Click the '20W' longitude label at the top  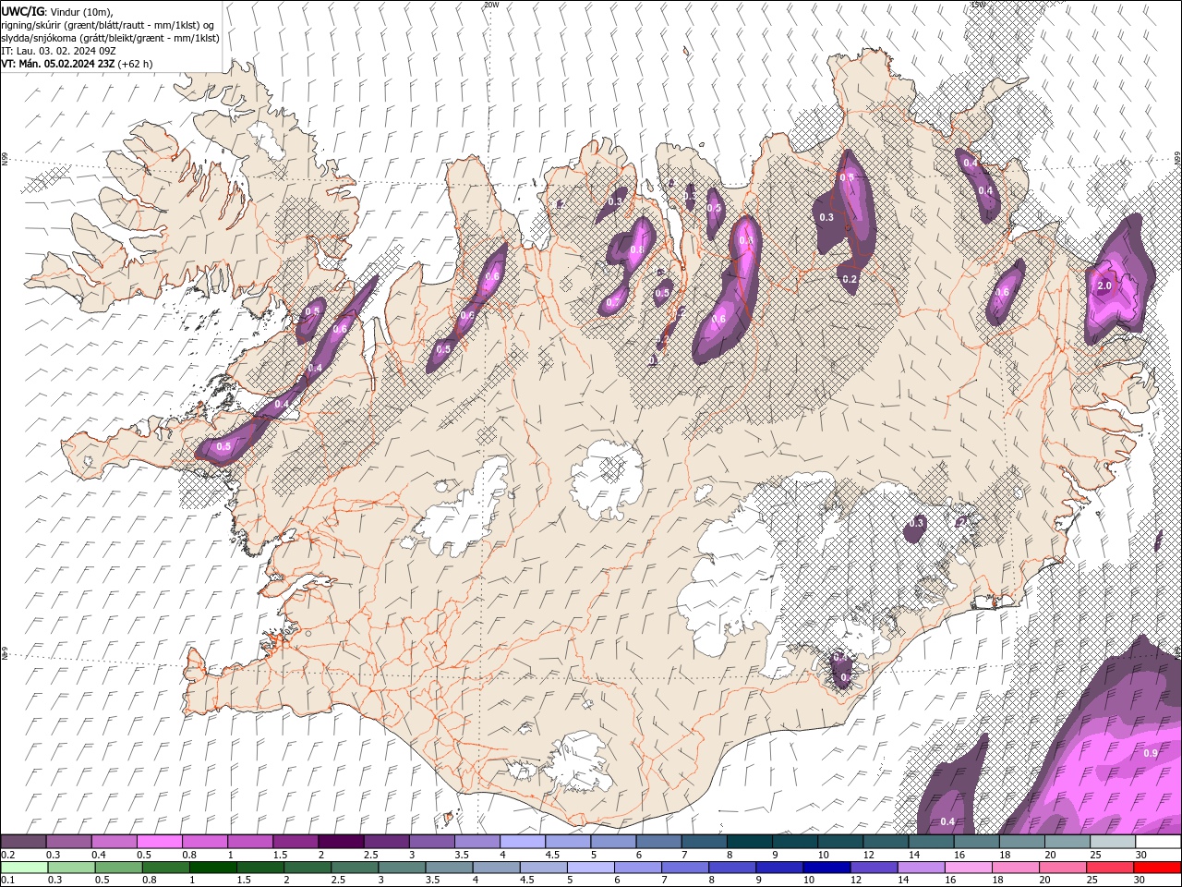pos(491,5)
